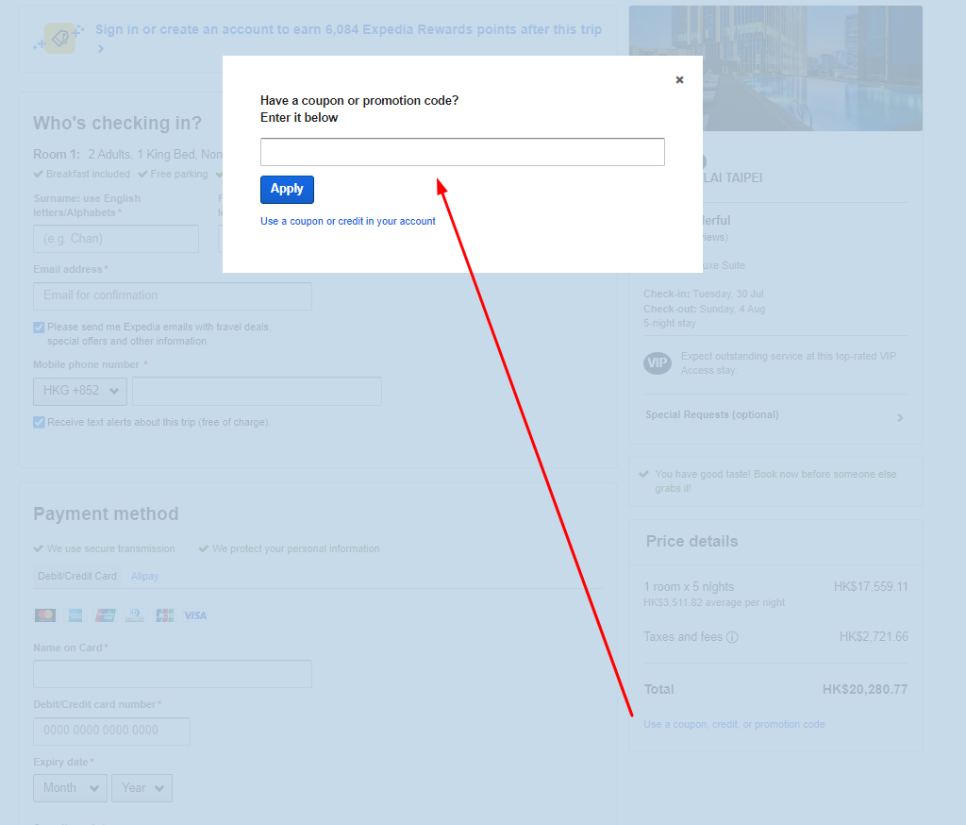Click the Taxes and fees info icon

pos(732,637)
